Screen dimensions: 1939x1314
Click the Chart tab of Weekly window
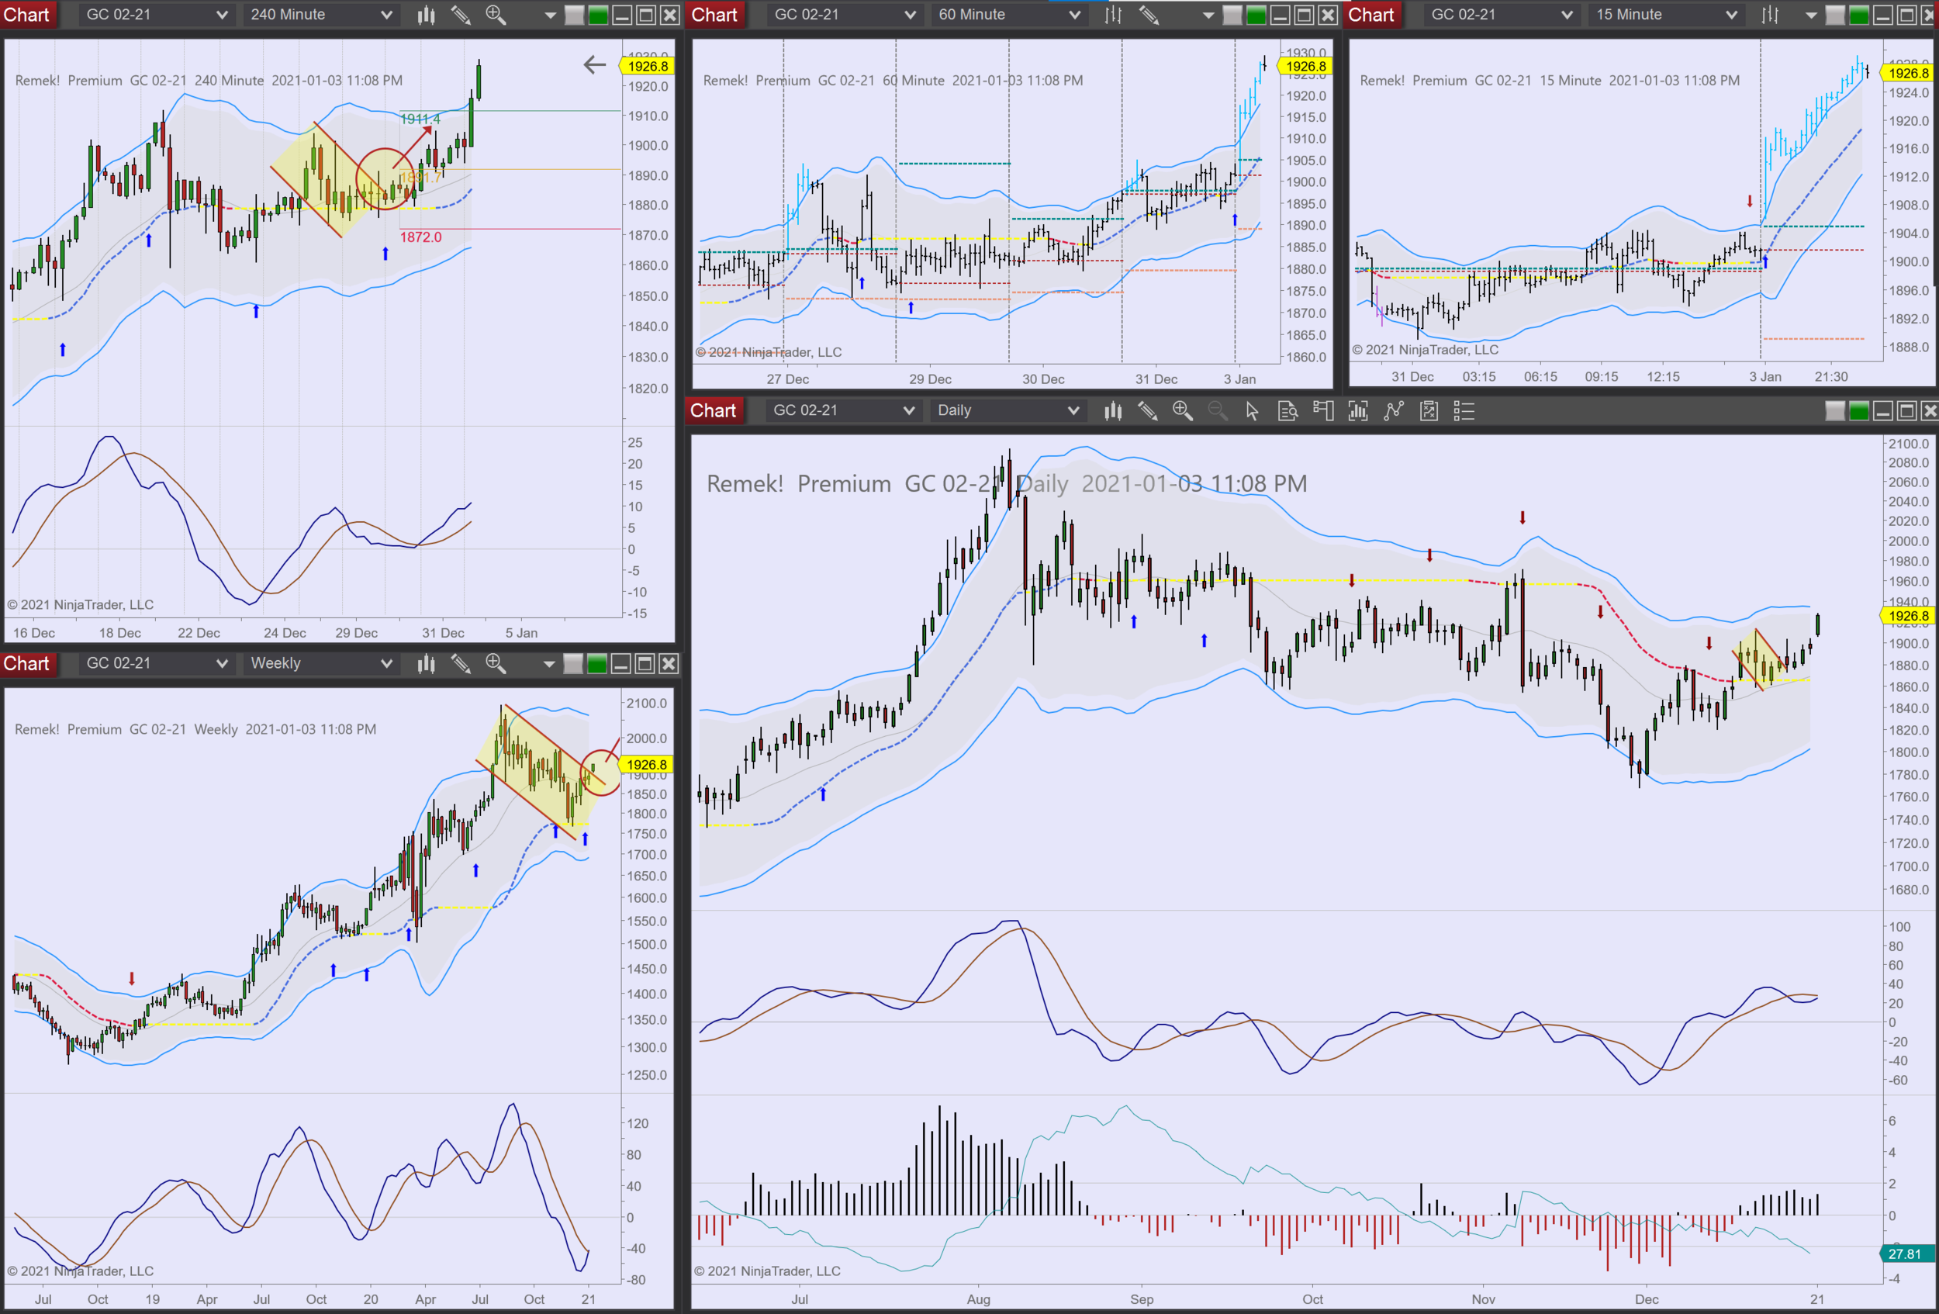coord(27,663)
